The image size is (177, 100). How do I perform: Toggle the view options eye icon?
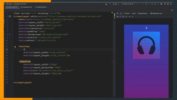(x=117, y=17)
